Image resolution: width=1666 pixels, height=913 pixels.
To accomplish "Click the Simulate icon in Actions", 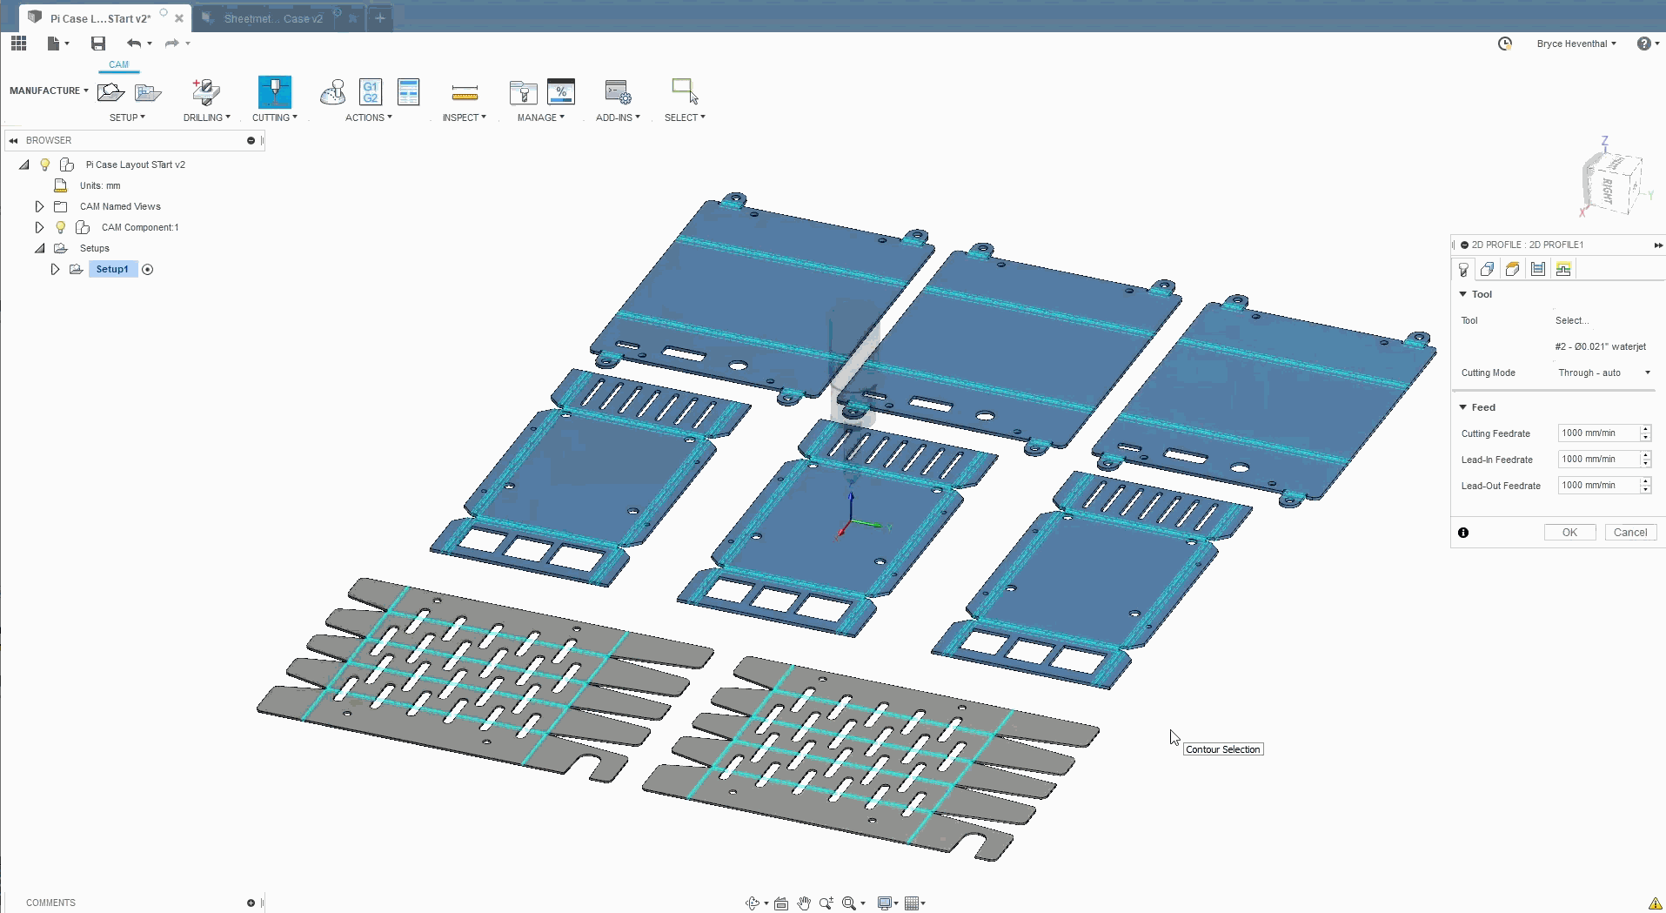I will click(x=332, y=92).
